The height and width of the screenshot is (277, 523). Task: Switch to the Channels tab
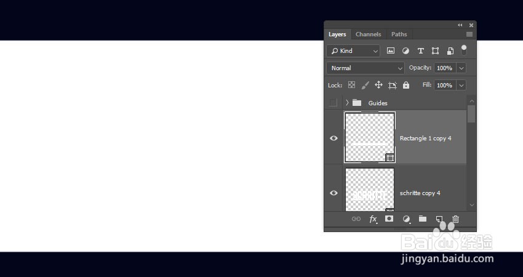click(368, 34)
